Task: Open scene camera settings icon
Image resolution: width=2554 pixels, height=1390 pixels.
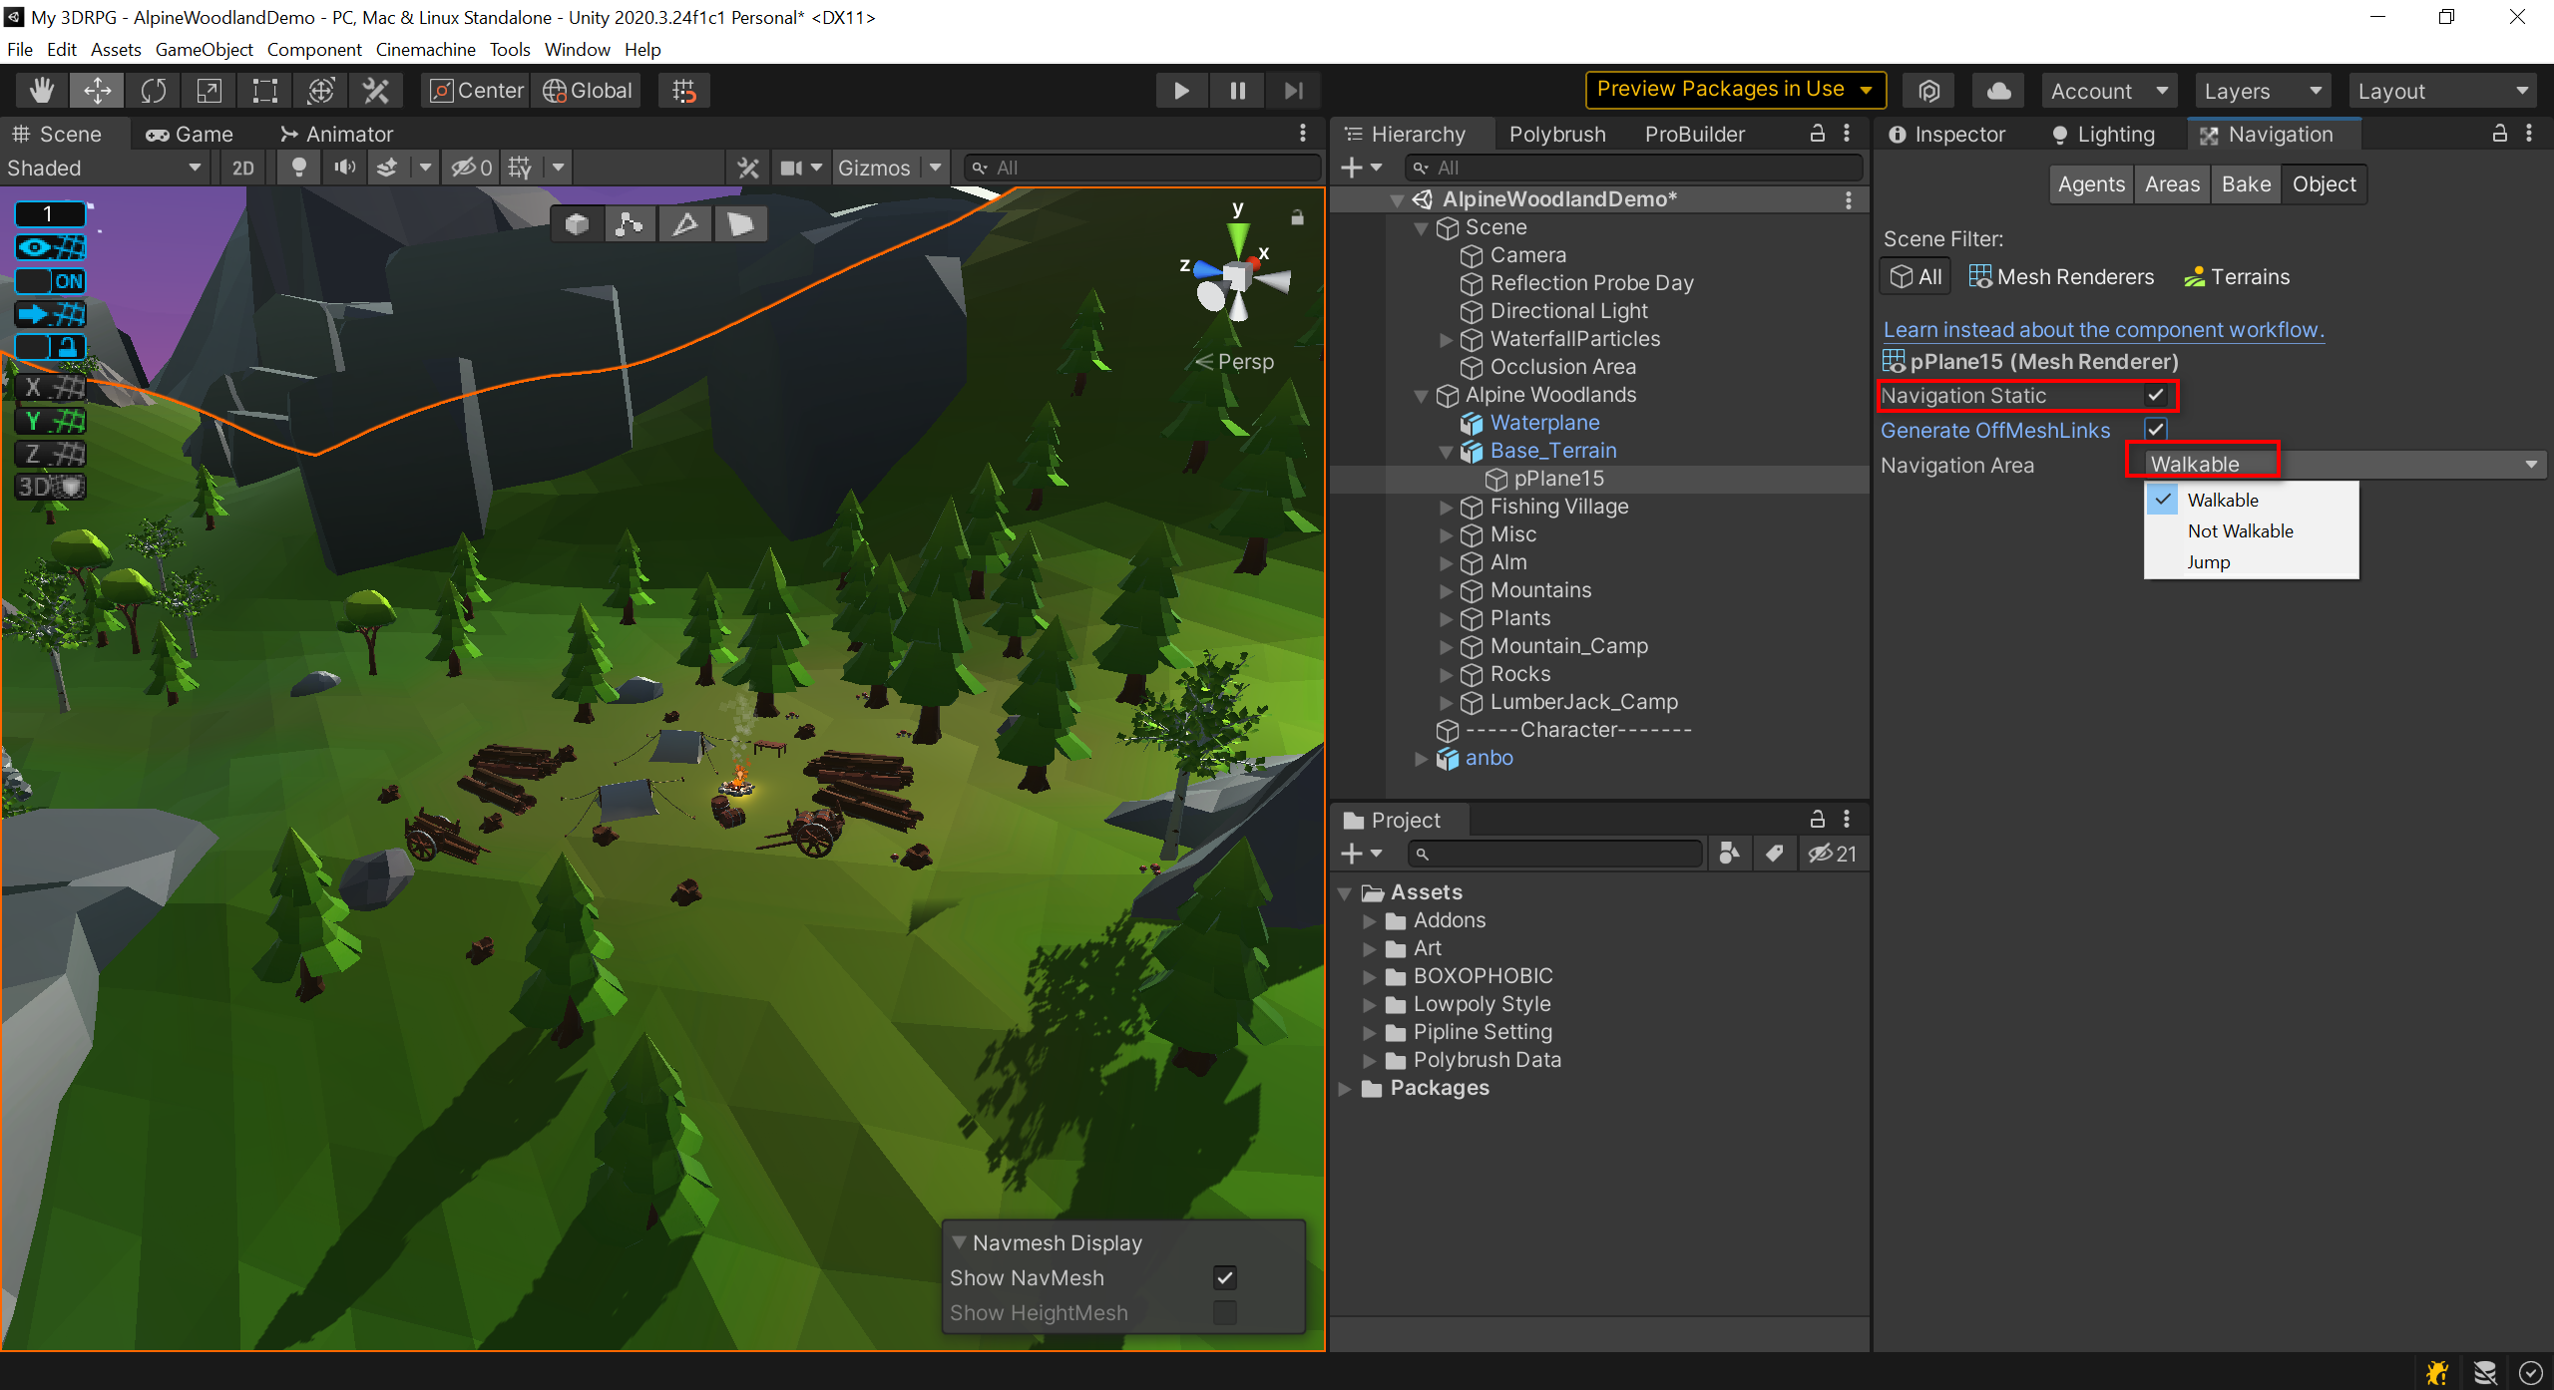Action: click(791, 168)
